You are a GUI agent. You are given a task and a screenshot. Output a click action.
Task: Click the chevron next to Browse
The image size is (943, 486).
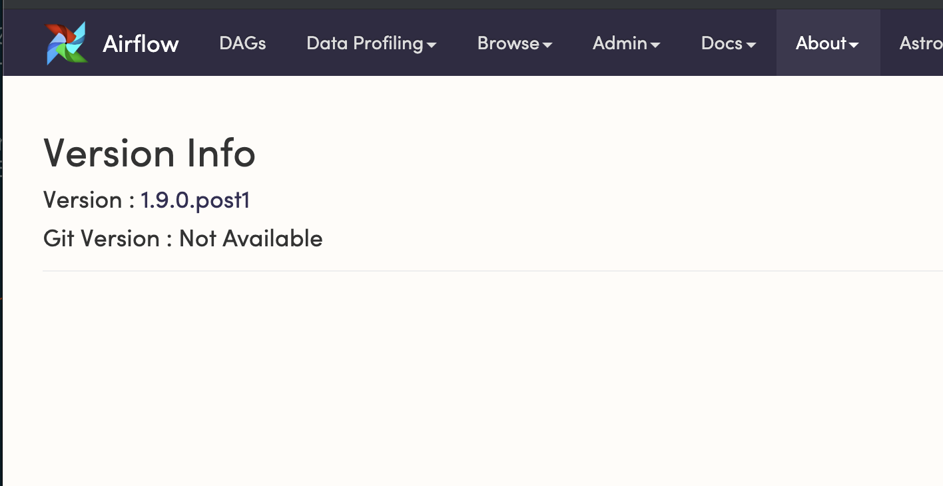click(549, 45)
